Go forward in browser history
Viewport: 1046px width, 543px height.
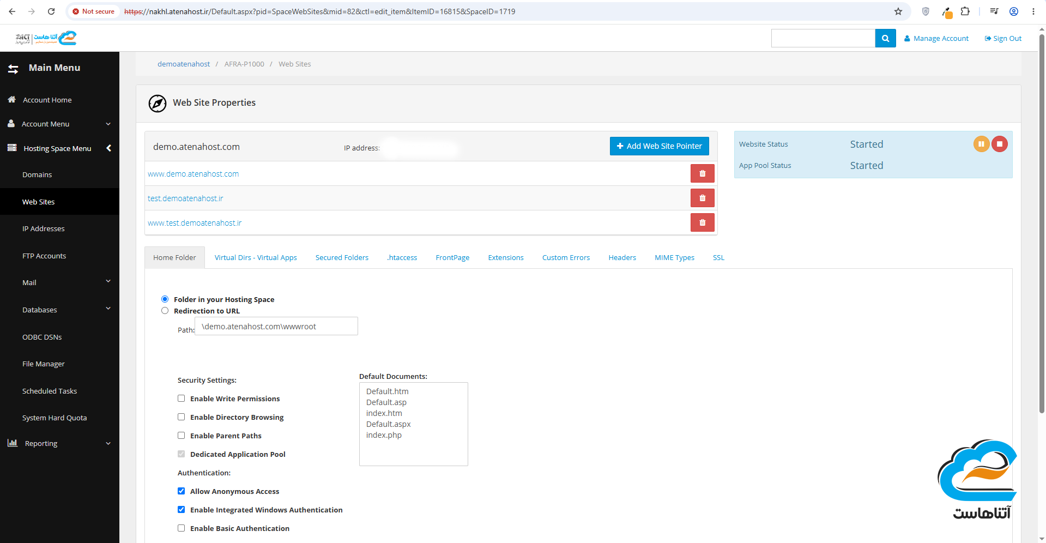coord(32,11)
